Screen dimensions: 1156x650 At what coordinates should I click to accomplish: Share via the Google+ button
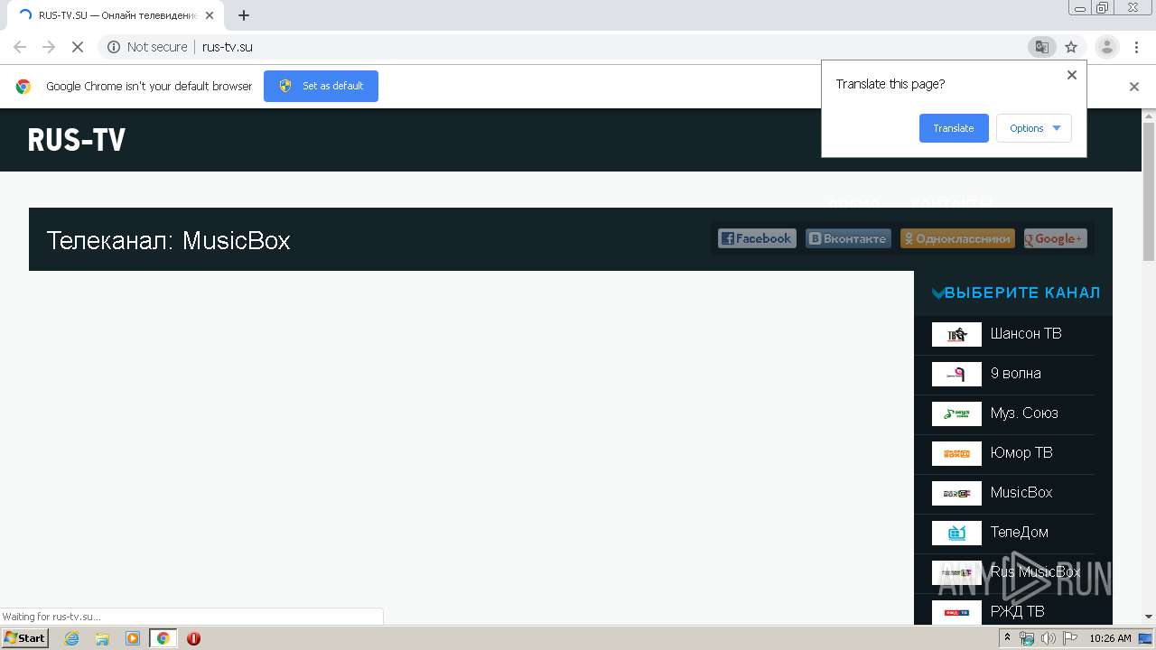pos(1055,238)
